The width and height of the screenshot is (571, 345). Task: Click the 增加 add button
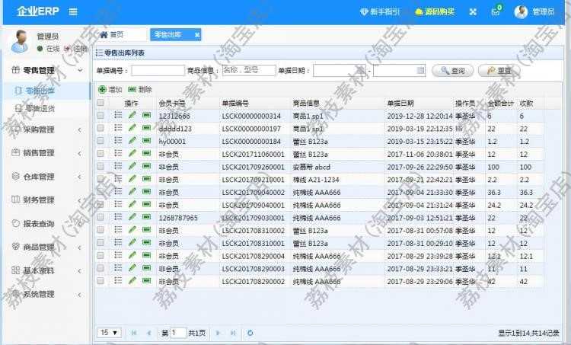click(110, 89)
